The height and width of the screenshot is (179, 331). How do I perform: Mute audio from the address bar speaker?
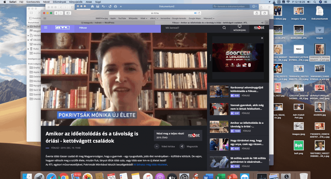195,13
